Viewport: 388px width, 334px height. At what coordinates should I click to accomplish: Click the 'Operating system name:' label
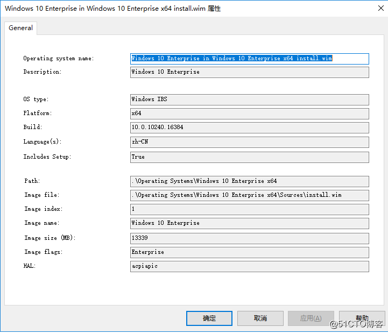coord(59,59)
